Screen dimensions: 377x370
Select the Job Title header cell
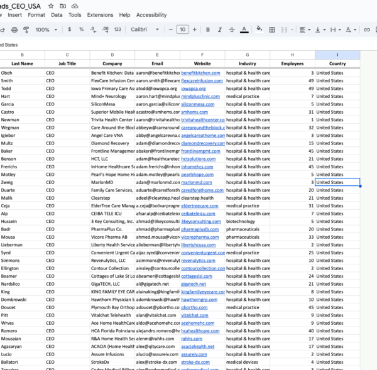point(67,63)
